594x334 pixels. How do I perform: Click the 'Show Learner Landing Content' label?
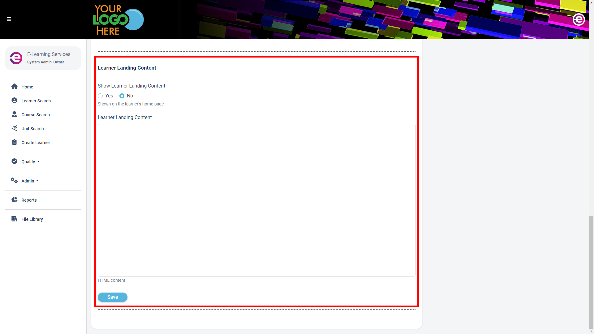pyautogui.click(x=131, y=86)
